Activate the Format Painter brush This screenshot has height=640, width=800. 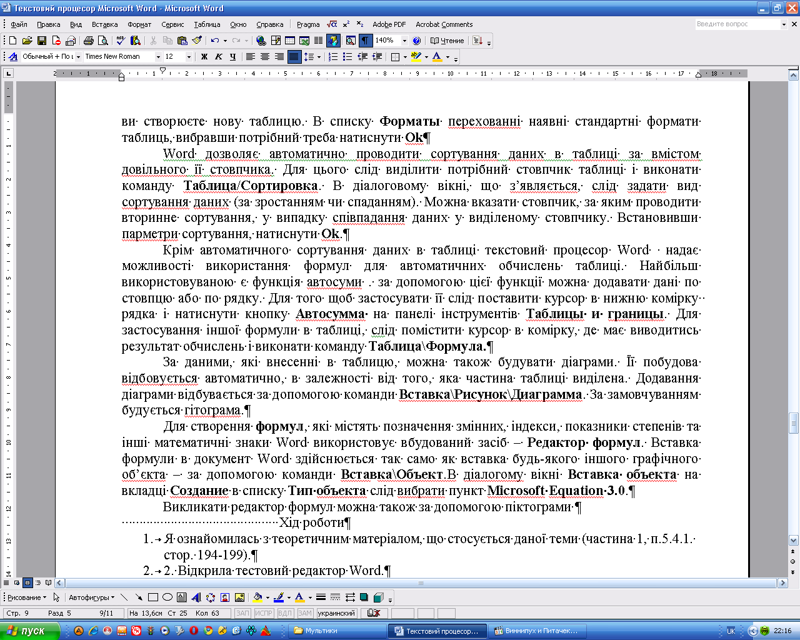196,41
